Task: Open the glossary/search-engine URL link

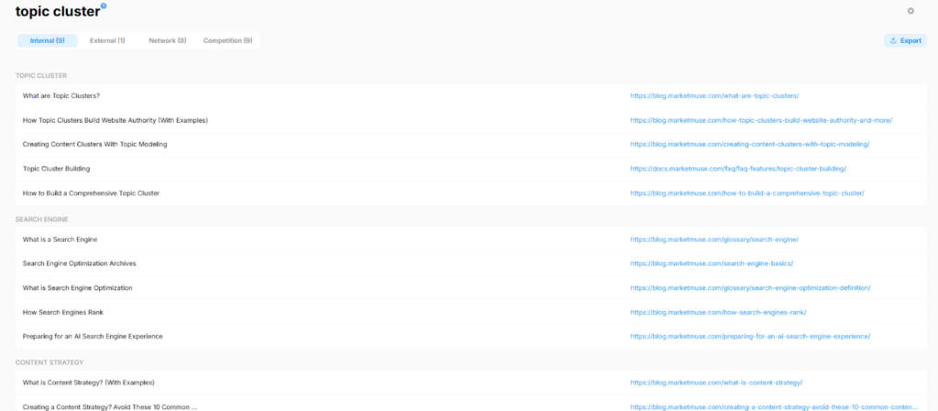Action: [x=714, y=240]
